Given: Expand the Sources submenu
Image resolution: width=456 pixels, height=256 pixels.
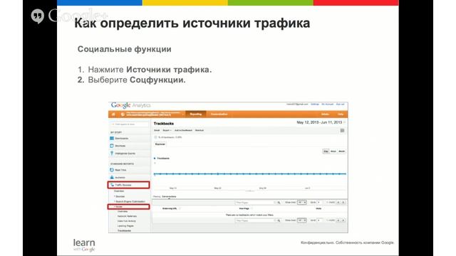Looking at the screenshot, I should 120,196.
